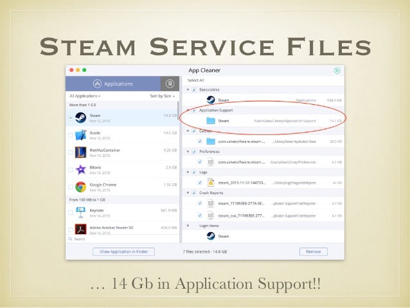The image size is (410, 308).
Task: Collapse the Caches section triangle
Action: (188, 131)
